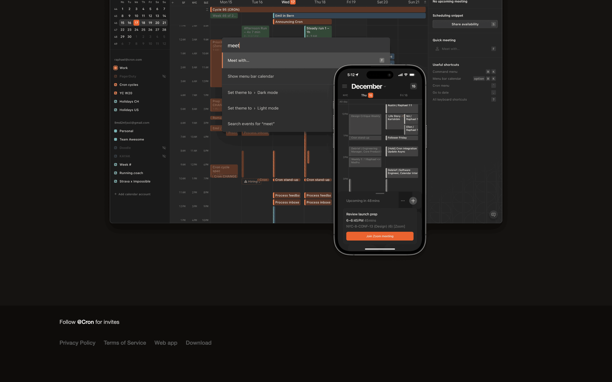The height and width of the screenshot is (382, 612).
Task: Click the command palette search field
Action: tap(306, 46)
